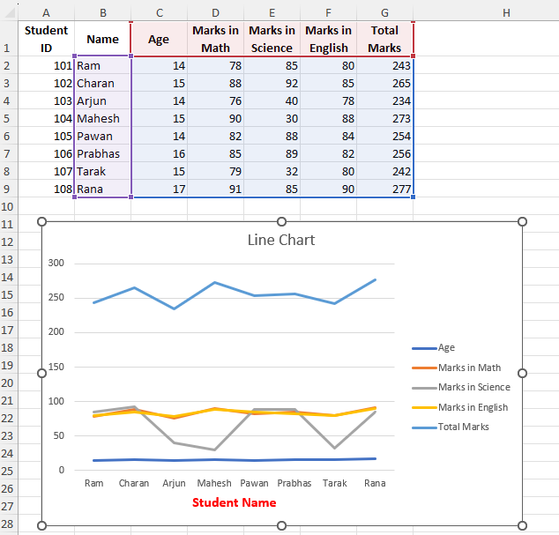Viewport: 559px width, 535px height.
Task: Select the Marks in Math legend entry
Action: click(469, 368)
